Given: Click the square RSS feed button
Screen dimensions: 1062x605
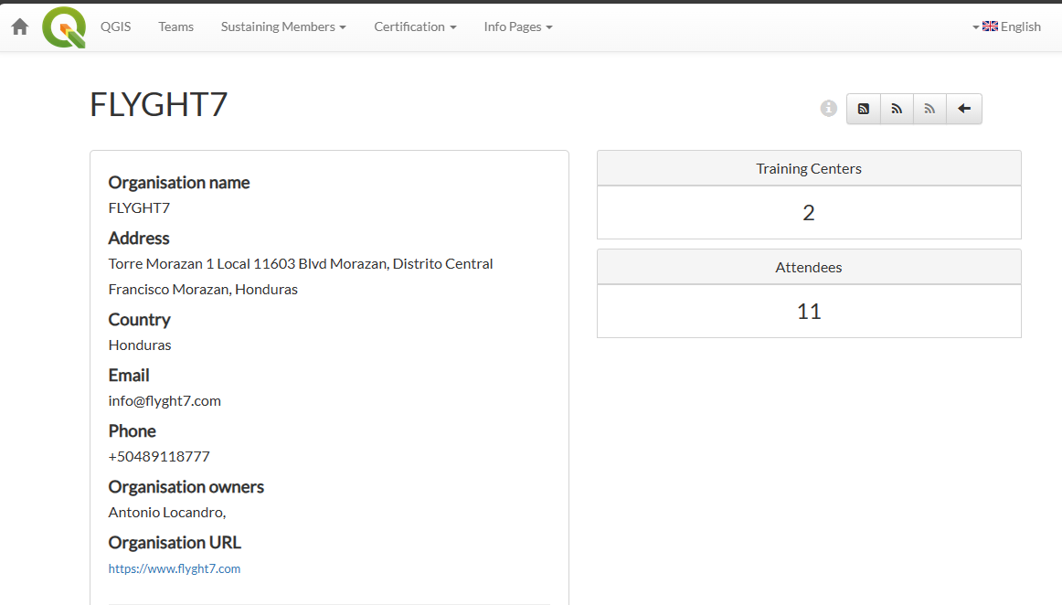Looking at the screenshot, I should click(864, 109).
